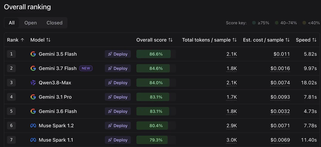321x147 pixels.
Task: Click the Overall ranking heading
Action: pos(27,7)
